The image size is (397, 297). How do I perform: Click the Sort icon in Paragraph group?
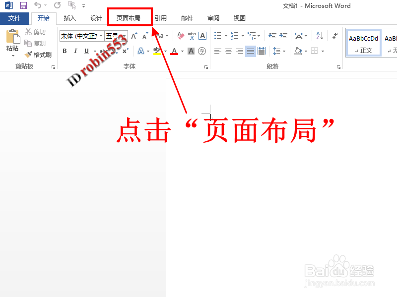(320, 36)
